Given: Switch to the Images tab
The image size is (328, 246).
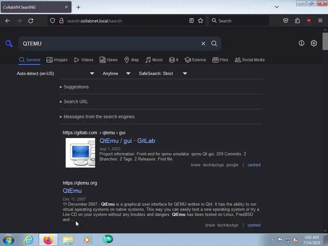Looking at the screenshot, I should pos(57,60).
